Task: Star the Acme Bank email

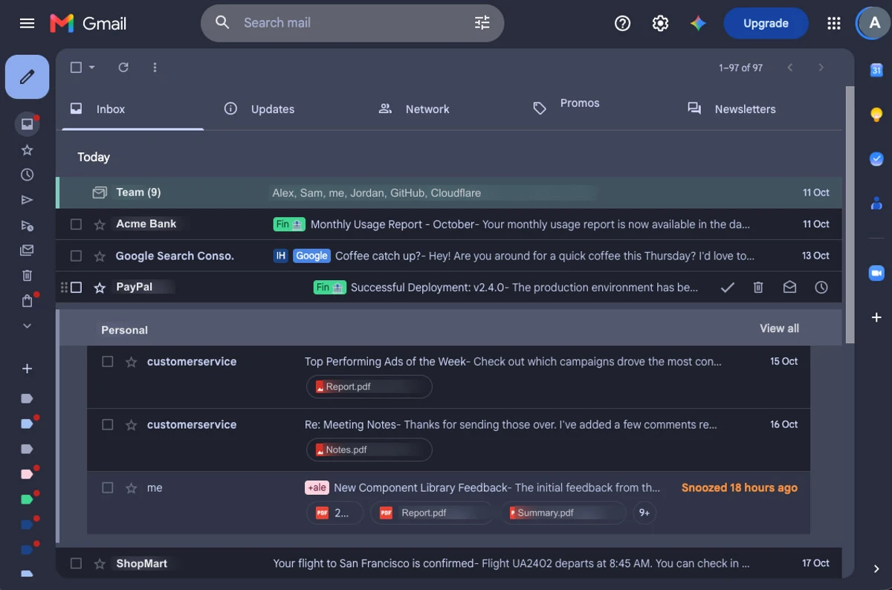Action: 100,224
